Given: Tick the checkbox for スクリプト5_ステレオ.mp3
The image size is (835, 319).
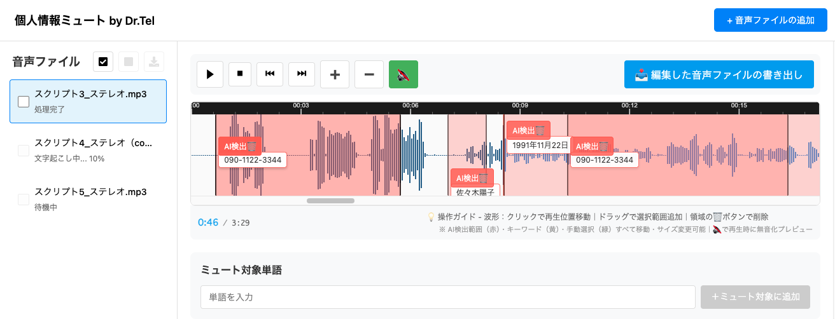Looking at the screenshot, I should pos(24,199).
